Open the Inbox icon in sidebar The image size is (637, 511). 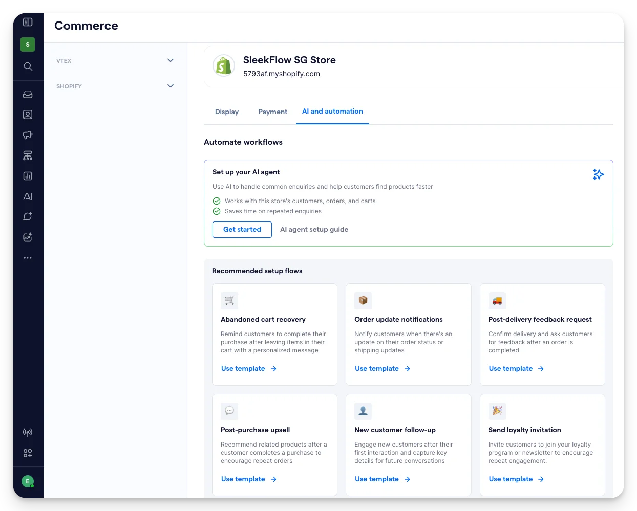[x=28, y=94]
